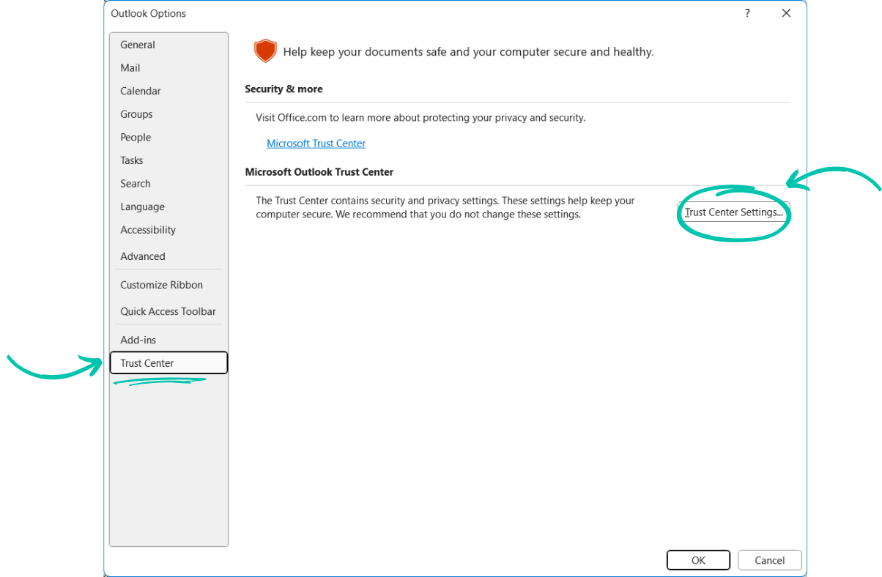Open the Advanced settings page
The width and height of the screenshot is (882, 577).
coord(142,256)
